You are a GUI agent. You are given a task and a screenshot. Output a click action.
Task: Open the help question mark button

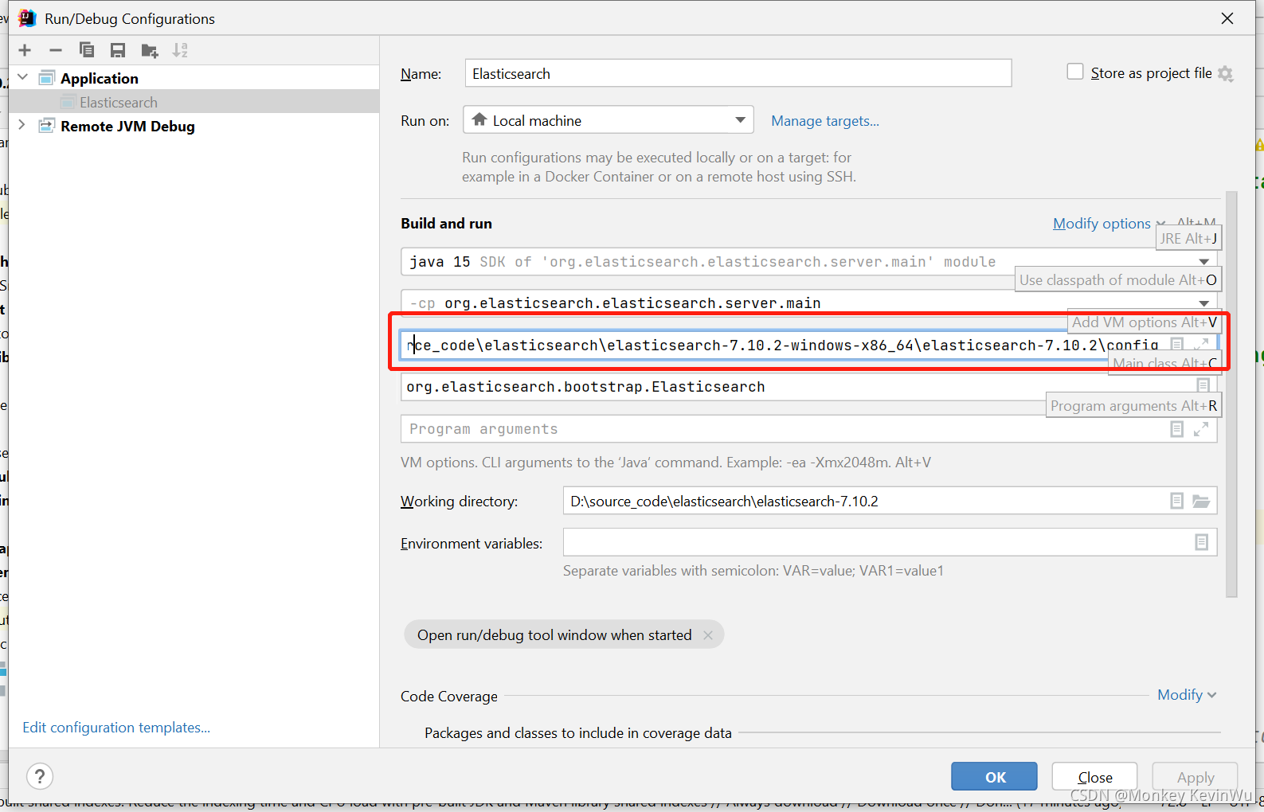(40, 775)
